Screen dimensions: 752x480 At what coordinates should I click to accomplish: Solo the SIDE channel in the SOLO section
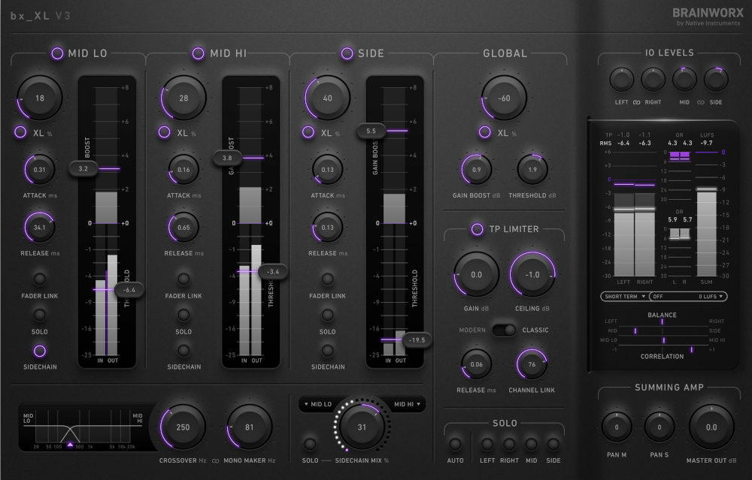click(x=553, y=442)
